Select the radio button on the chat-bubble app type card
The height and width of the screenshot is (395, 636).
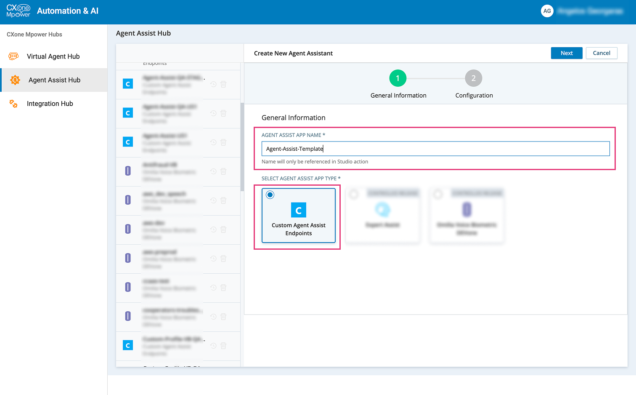tap(354, 194)
